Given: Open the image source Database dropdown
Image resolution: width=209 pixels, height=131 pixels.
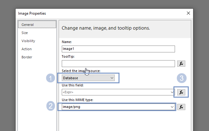Looking at the screenshot, I should (88, 78).
